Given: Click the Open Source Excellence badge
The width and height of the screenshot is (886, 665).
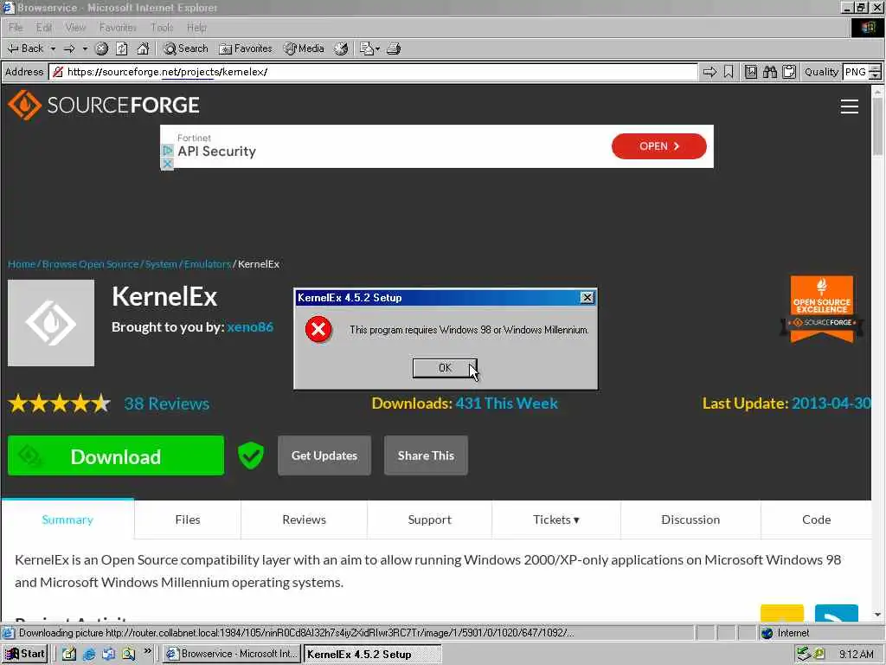Looking at the screenshot, I should pyautogui.click(x=822, y=309).
